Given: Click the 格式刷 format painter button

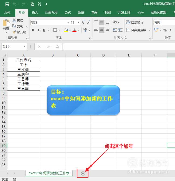Looking at the screenshot, I should point(19,32).
